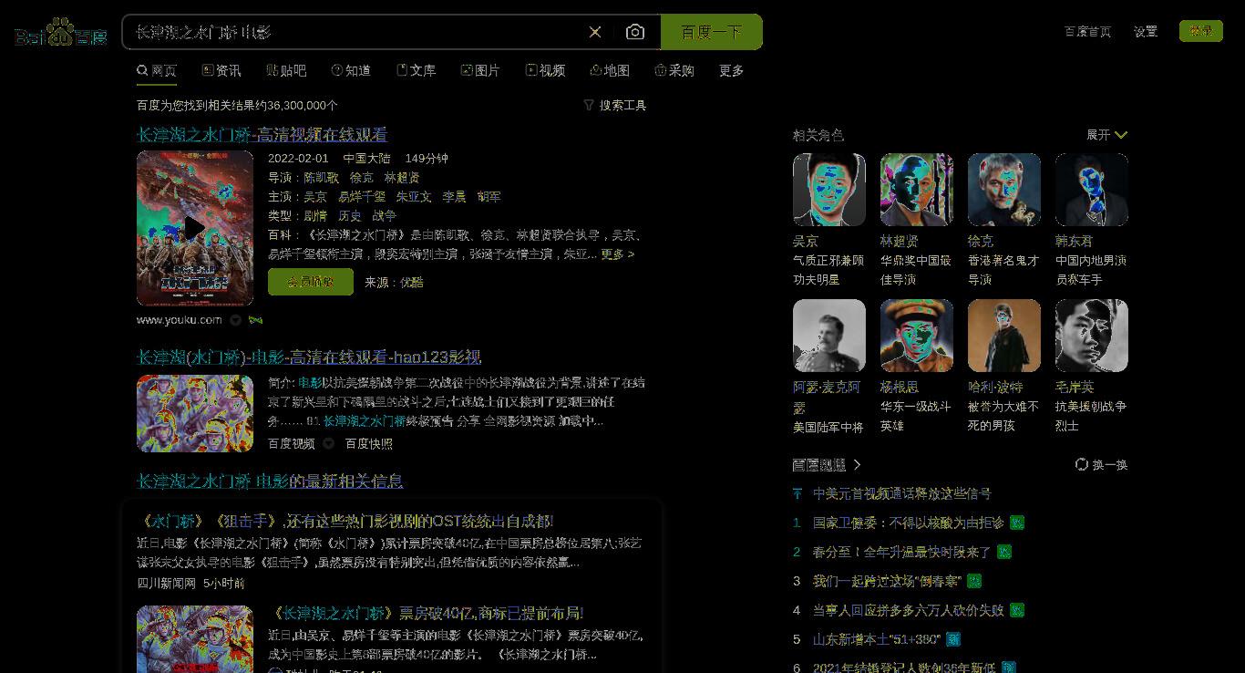Open hot search 我们一起跨过这场"倒春寒"
Image resolution: width=1245 pixels, height=673 pixels.
coord(887,581)
